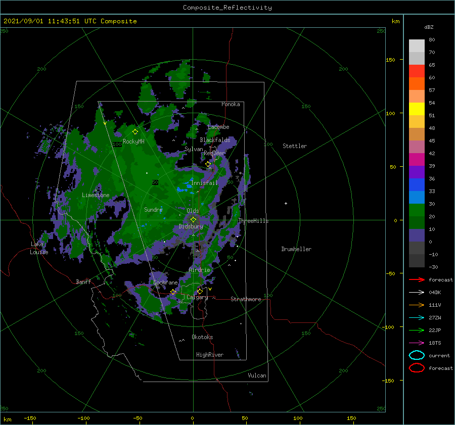455x425 pixels.
Task: Click the Olds city label
Action: (193, 211)
